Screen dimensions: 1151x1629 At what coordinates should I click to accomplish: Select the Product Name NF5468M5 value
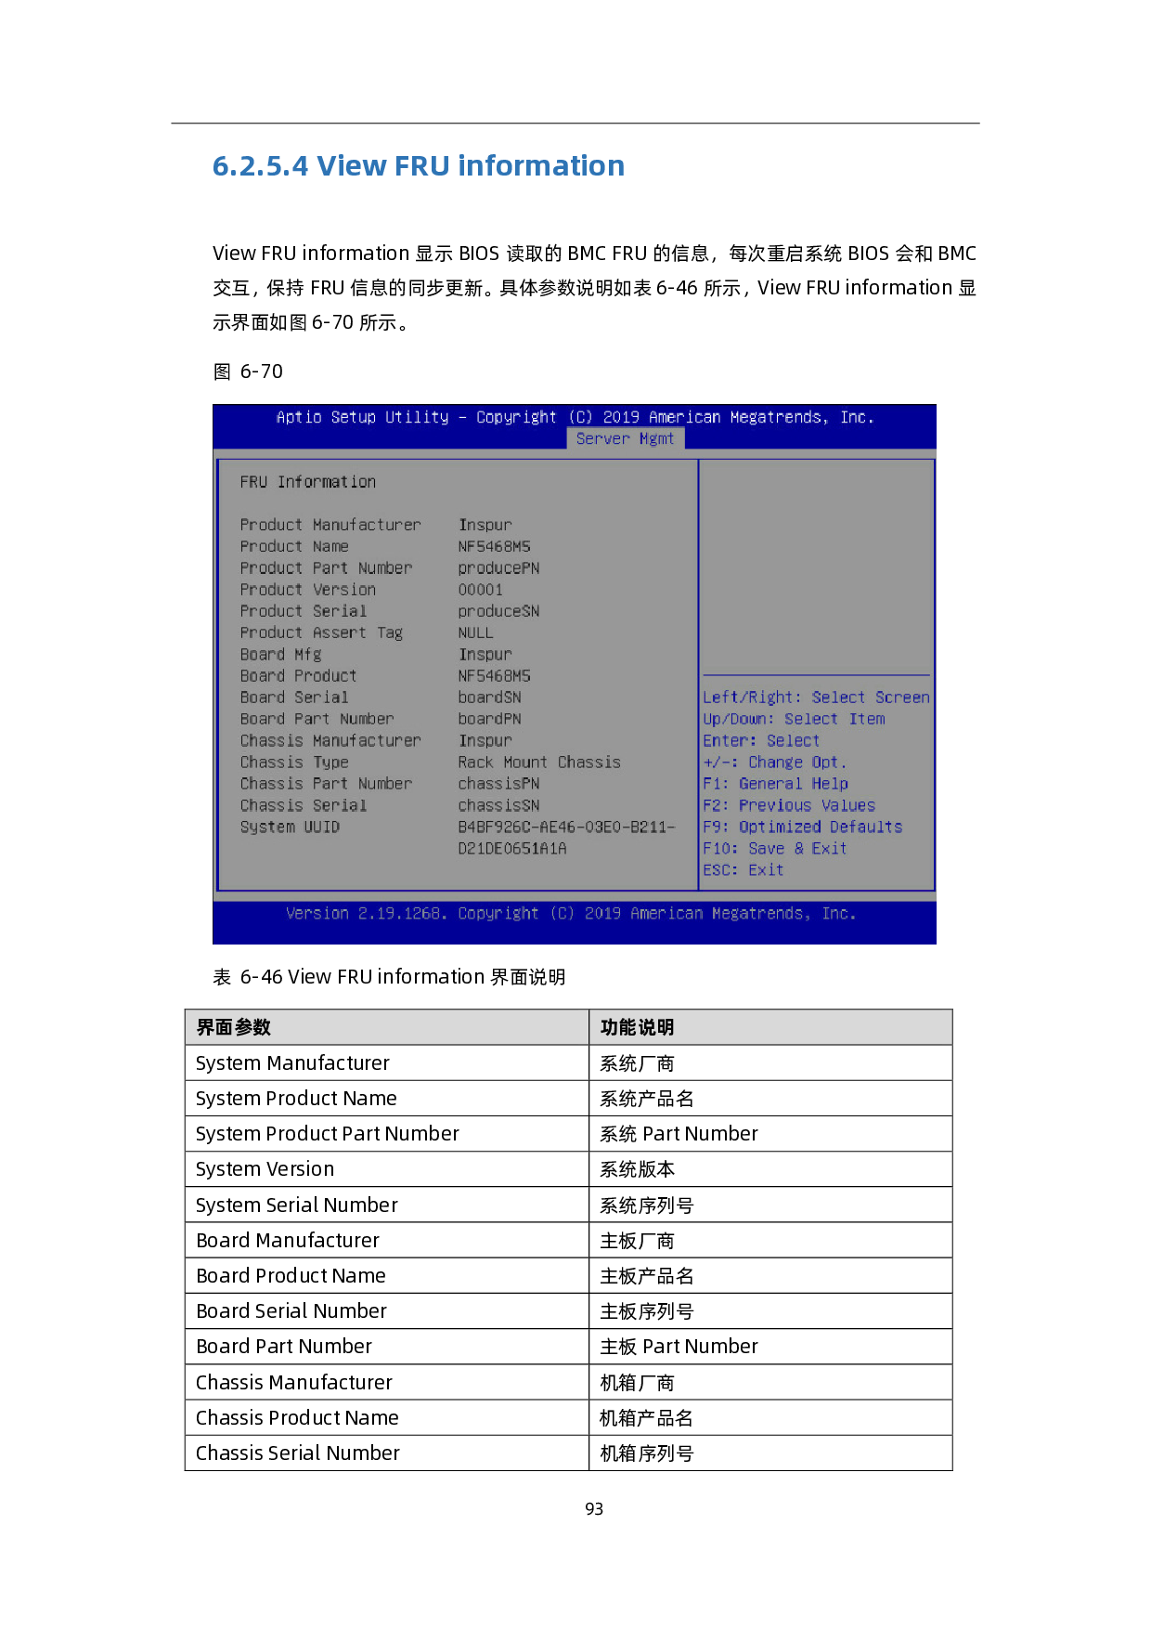coord(494,546)
